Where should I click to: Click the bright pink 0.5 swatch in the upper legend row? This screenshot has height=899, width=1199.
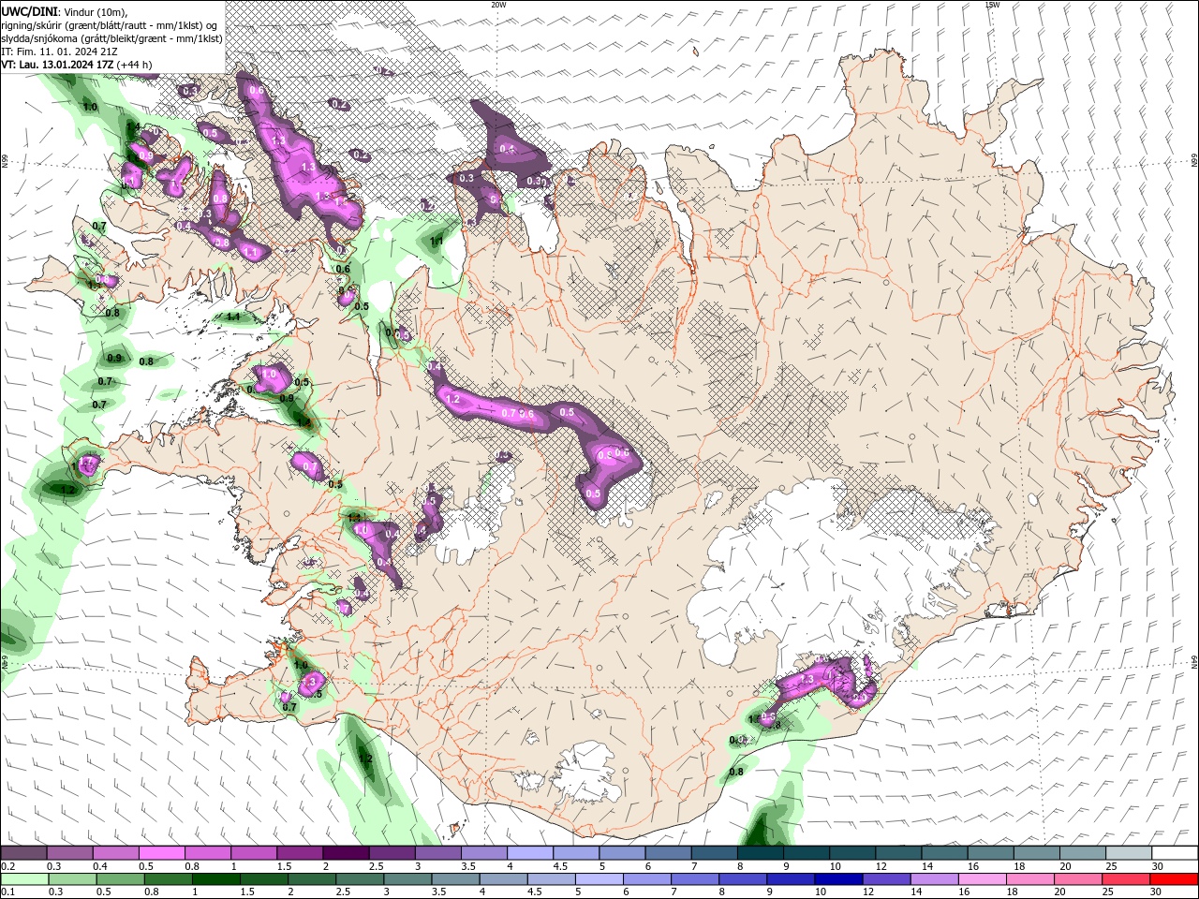[x=161, y=853]
